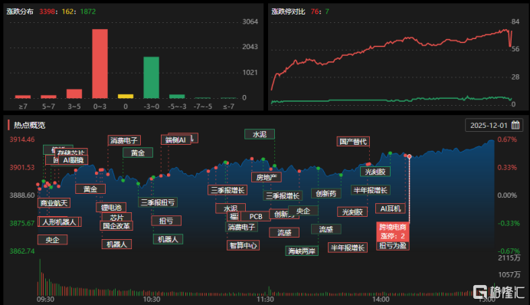Click the 0.67% right axis label

[x=507, y=139]
